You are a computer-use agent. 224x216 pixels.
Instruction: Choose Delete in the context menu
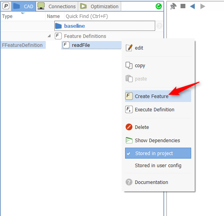point(158,127)
